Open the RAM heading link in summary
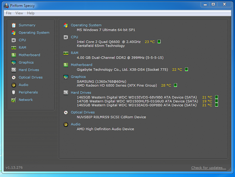 click(x=75, y=53)
